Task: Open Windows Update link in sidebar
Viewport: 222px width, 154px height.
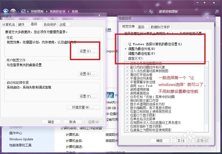Action: (21, 139)
